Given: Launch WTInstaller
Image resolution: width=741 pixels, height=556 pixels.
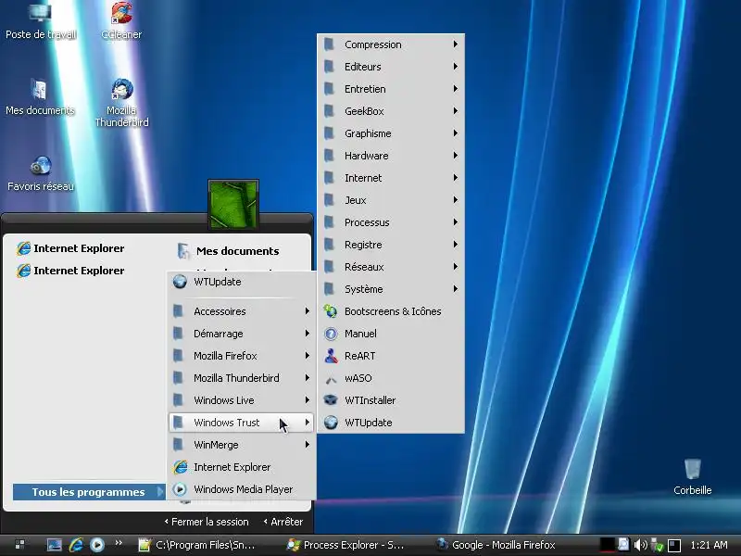Looking at the screenshot, I should (x=391, y=400).
